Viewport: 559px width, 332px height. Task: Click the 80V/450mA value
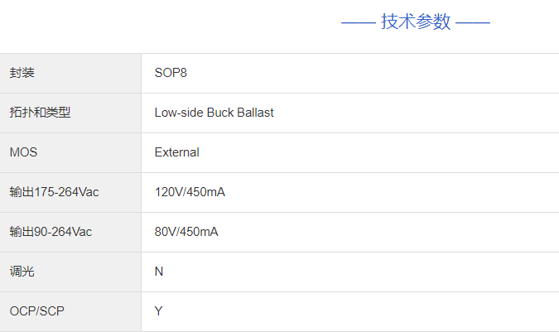click(x=186, y=232)
